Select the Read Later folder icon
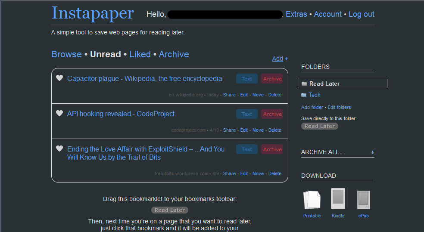424x232 pixels. [x=304, y=84]
